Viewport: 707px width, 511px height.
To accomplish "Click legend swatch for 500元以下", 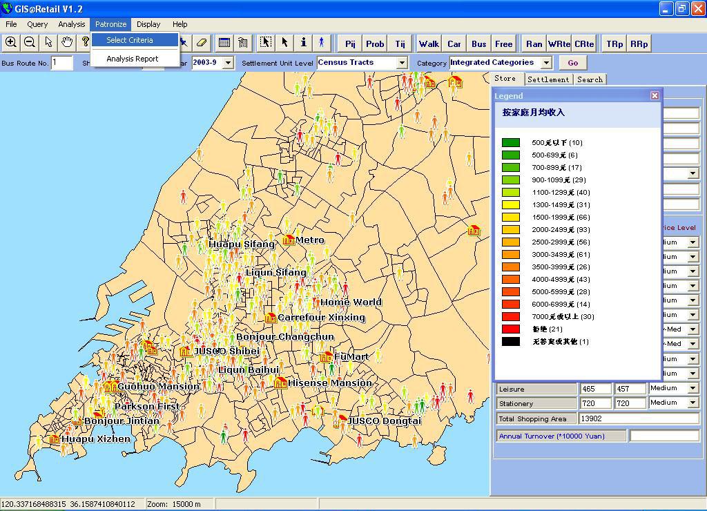I will click(x=511, y=142).
